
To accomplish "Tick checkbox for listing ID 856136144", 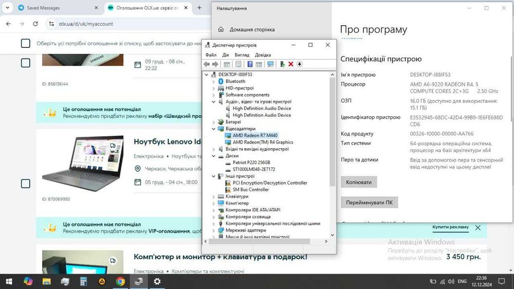I will [26, 63].
